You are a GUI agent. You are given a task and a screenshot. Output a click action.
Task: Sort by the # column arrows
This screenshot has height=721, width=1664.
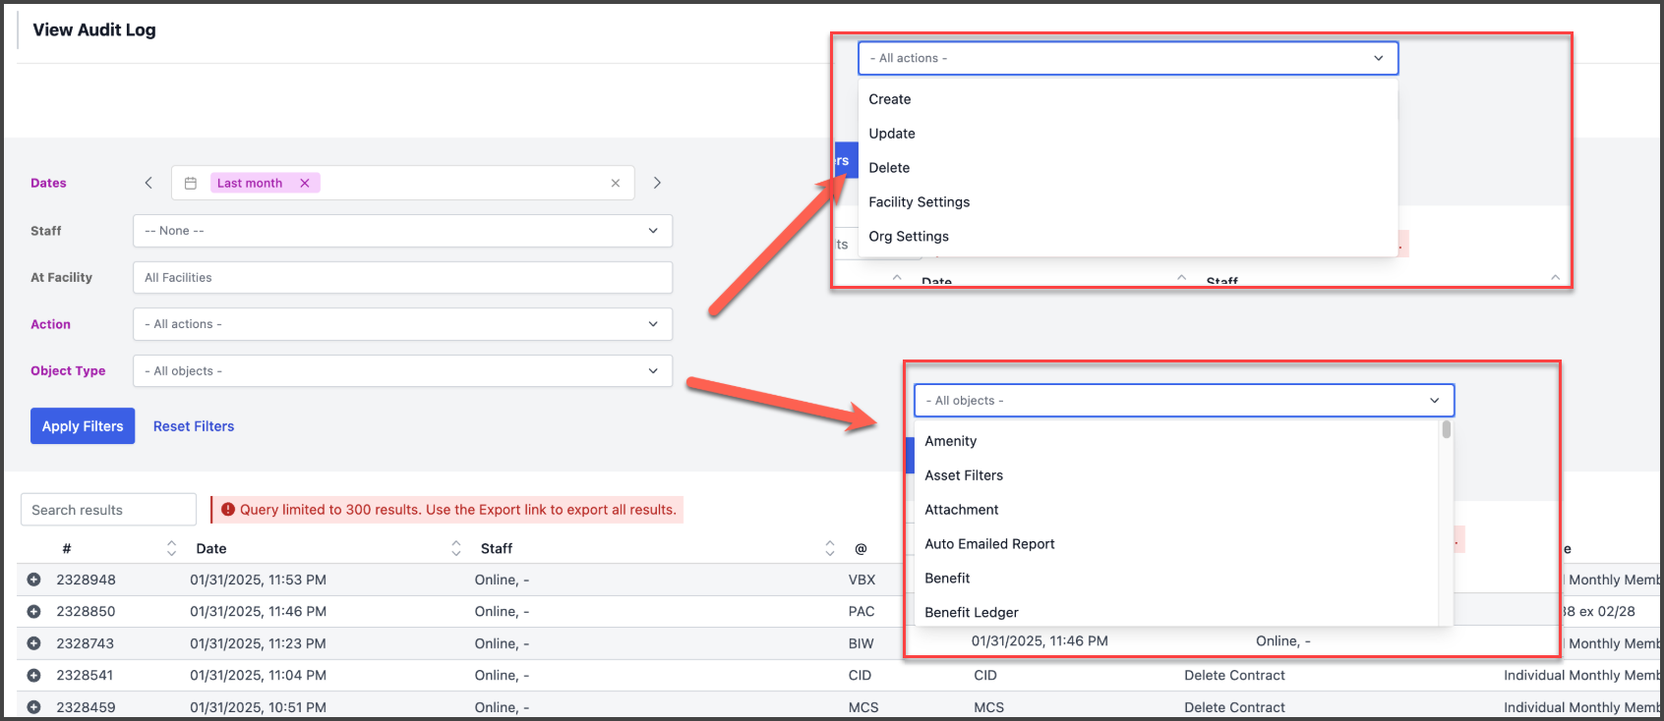[171, 548]
